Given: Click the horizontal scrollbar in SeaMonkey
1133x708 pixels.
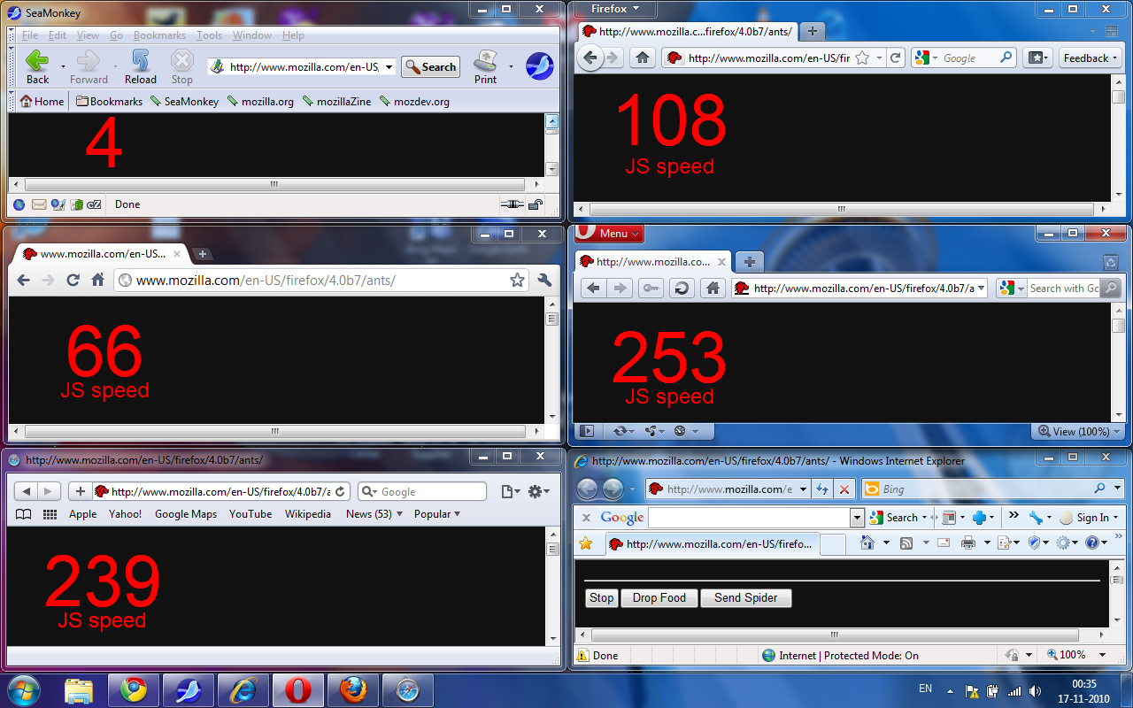Looking at the screenshot, I should 275,185.
